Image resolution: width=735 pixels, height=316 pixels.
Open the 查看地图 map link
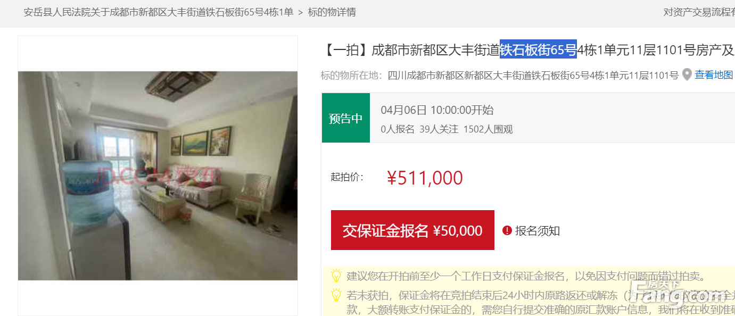[x=714, y=75]
